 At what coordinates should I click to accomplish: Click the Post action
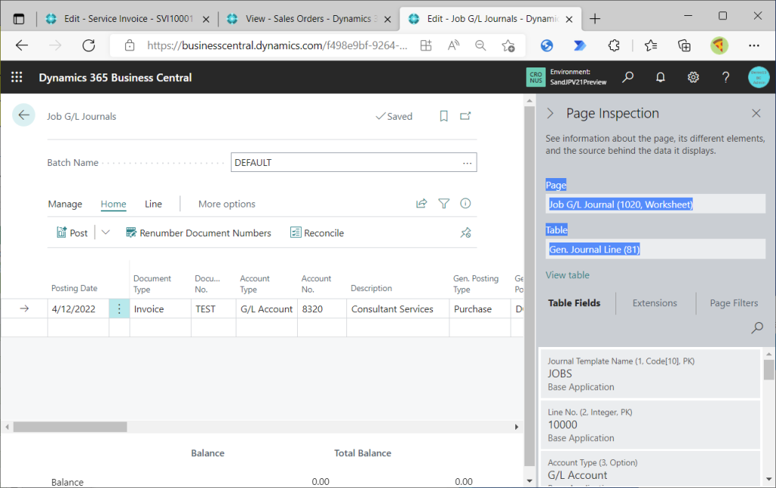(x=72, y=233)
